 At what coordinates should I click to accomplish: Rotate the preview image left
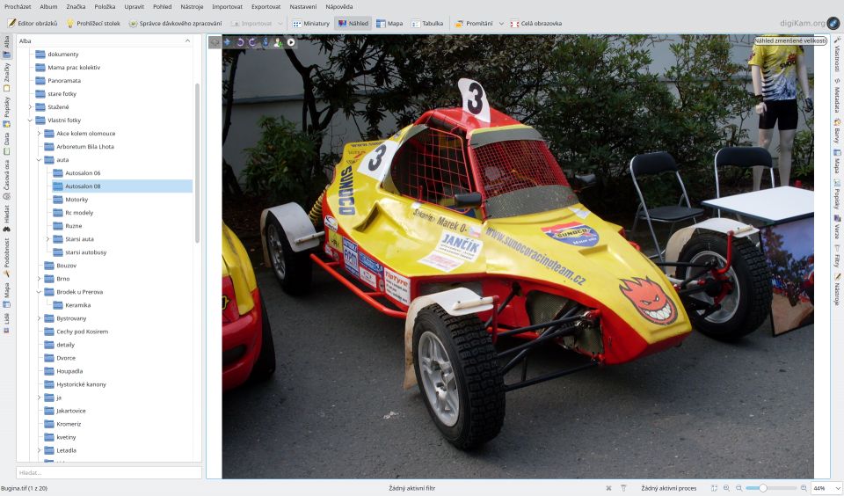(240, 42)
